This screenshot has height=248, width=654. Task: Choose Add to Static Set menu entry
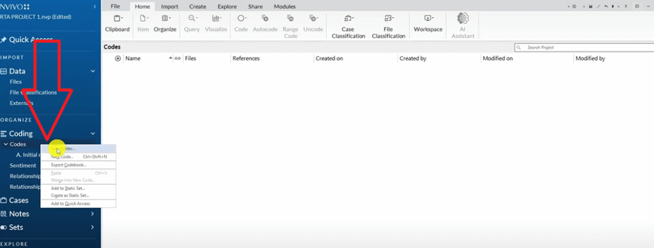tap(78, 189)
